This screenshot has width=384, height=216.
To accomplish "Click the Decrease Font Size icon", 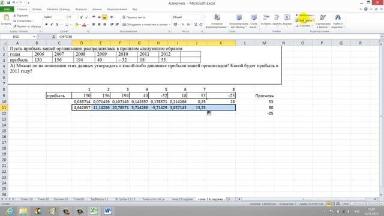I will click(86, 17).
